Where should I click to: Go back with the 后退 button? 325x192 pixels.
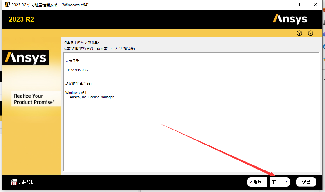click(257, 182)
